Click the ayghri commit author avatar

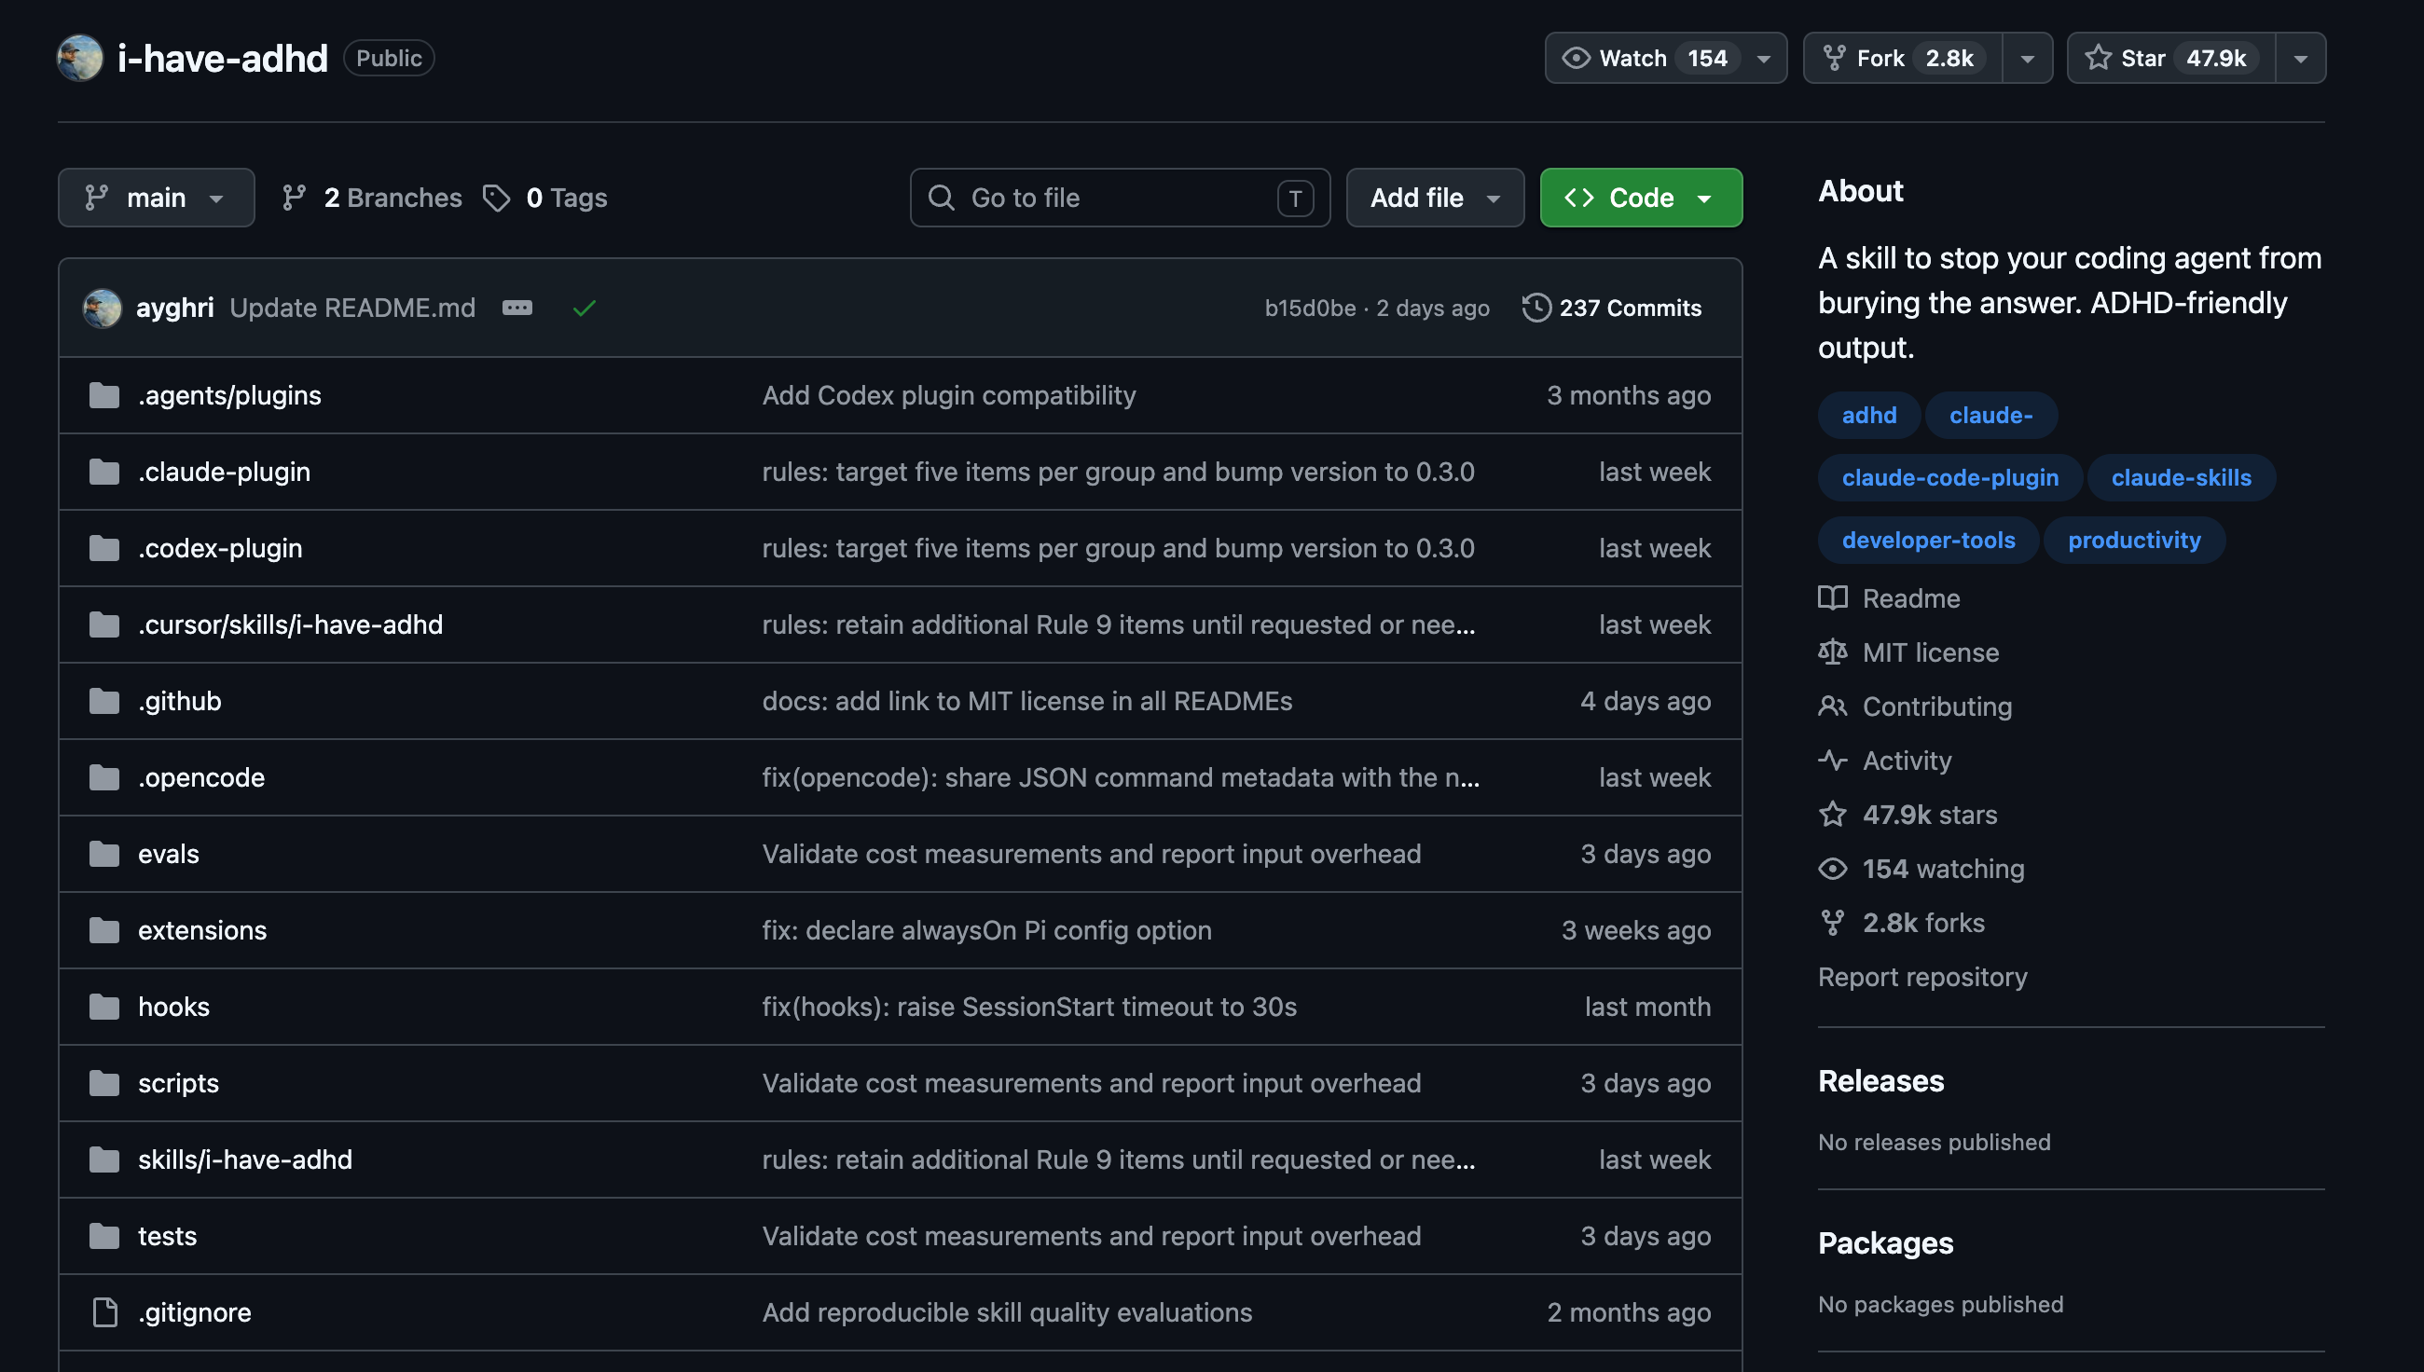pyautogui.click(x=102, y=309)
